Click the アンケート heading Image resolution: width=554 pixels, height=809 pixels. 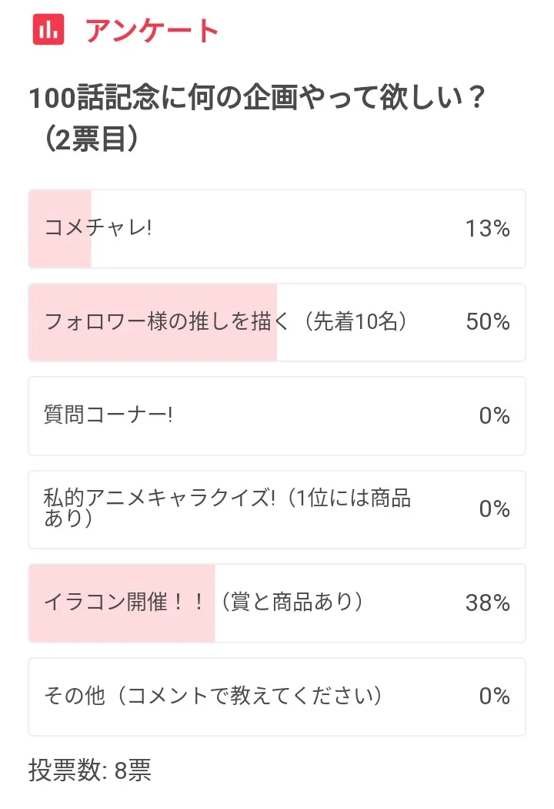(x=152, y=31)
